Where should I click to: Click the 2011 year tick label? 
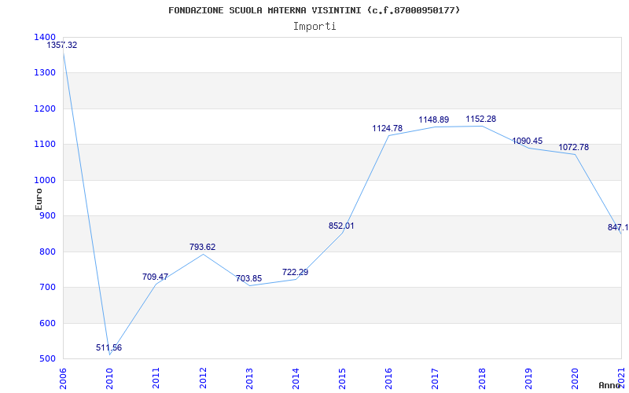156,378
